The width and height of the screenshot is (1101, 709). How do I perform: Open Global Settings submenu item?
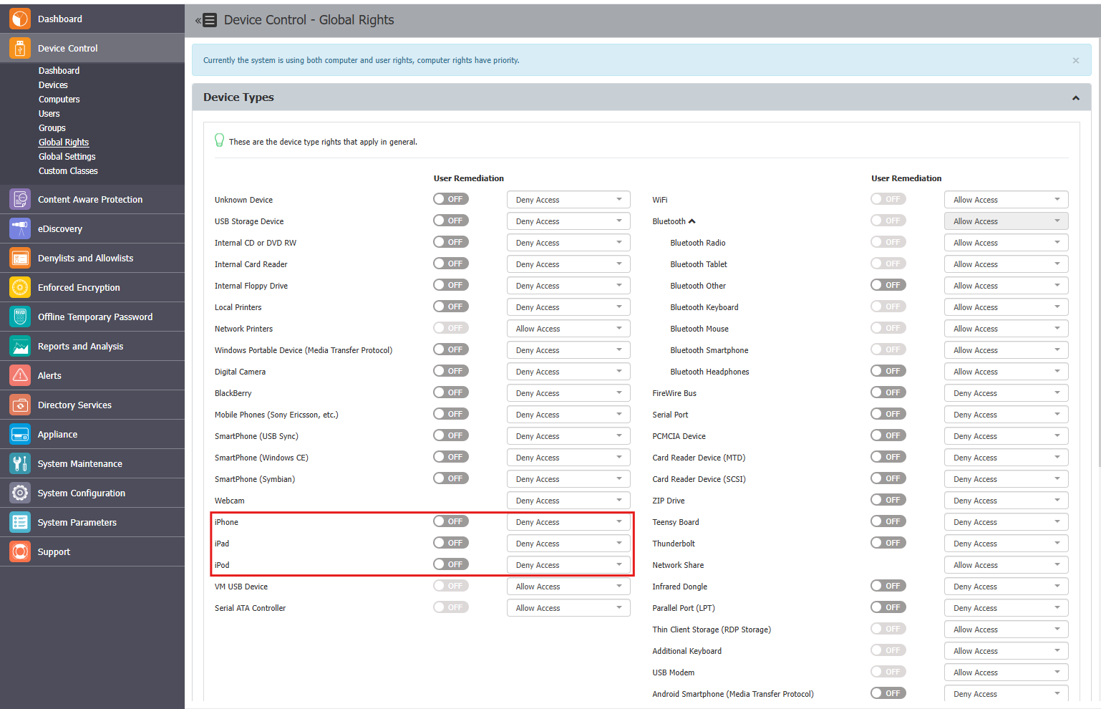coord(67,156)
